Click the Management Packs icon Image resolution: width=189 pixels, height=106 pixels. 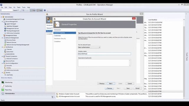(4, 35)
